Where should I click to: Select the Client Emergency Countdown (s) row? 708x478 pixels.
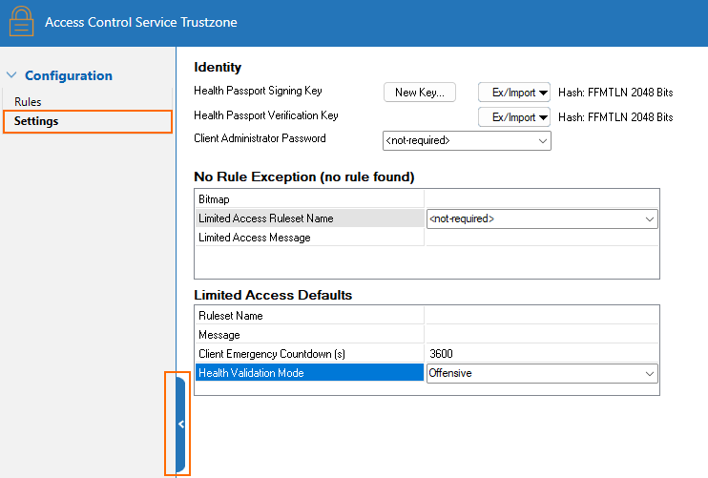tap(310, 353)
